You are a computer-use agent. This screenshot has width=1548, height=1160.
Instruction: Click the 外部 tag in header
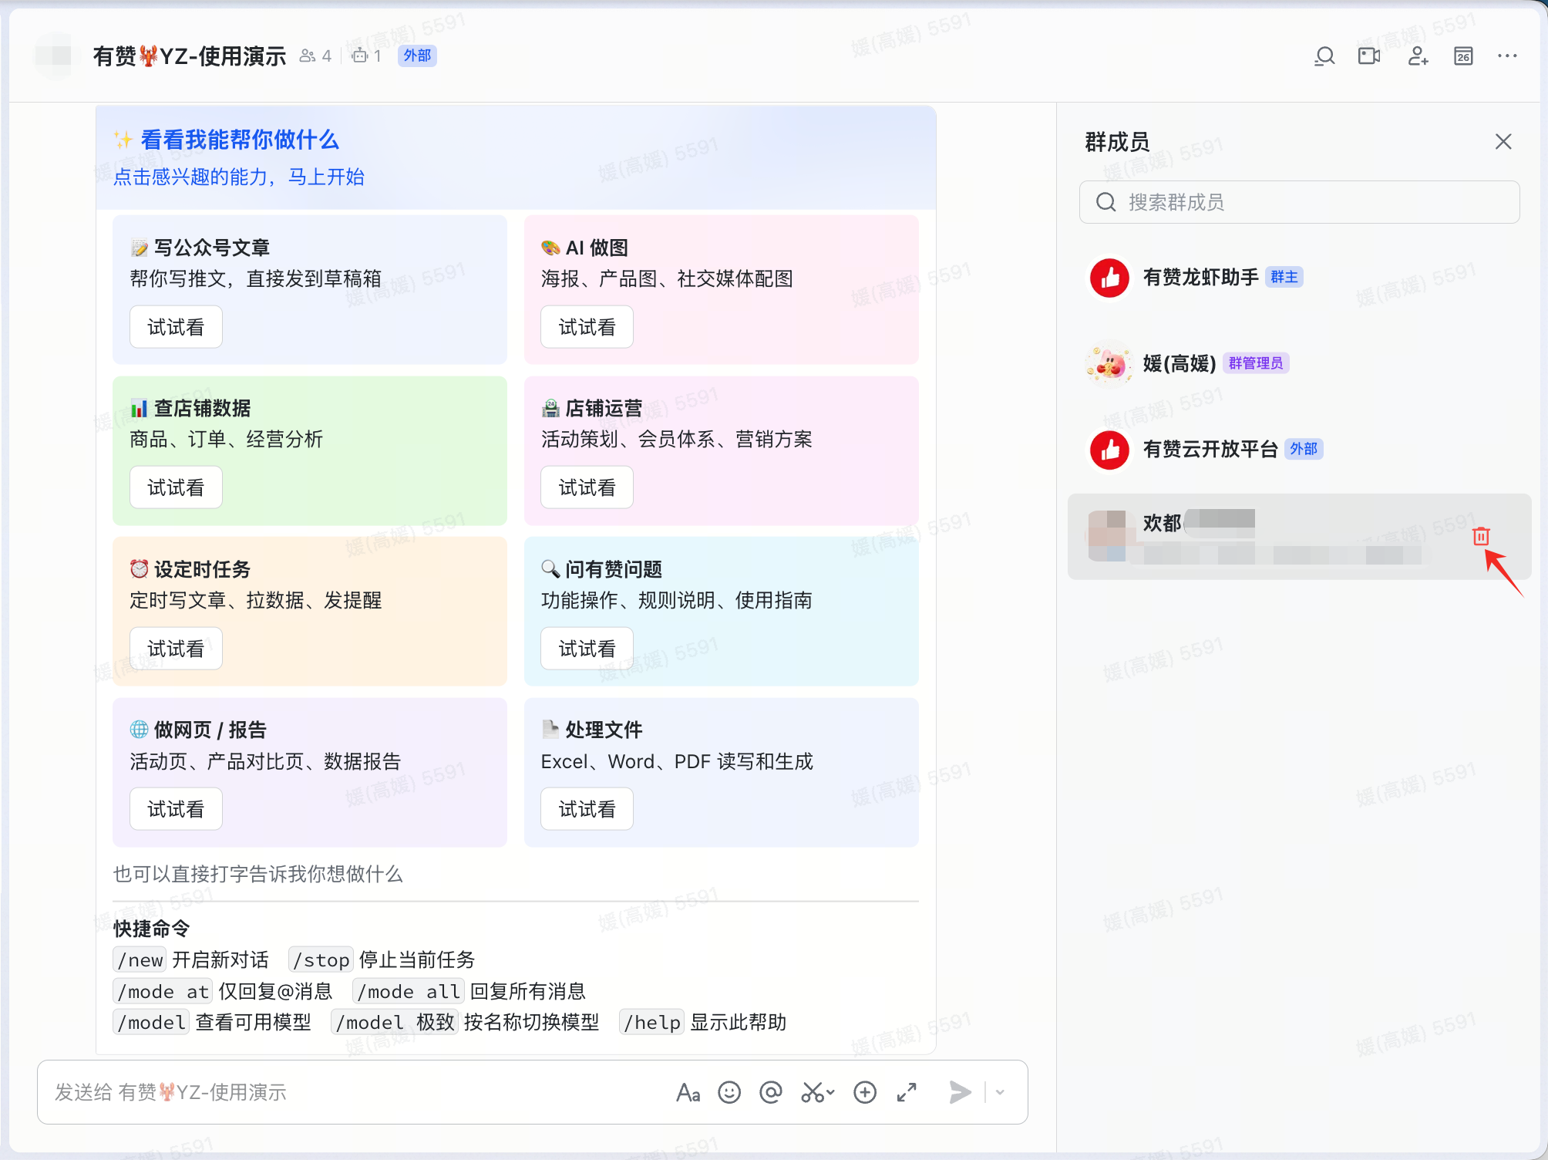coord(417,56)
